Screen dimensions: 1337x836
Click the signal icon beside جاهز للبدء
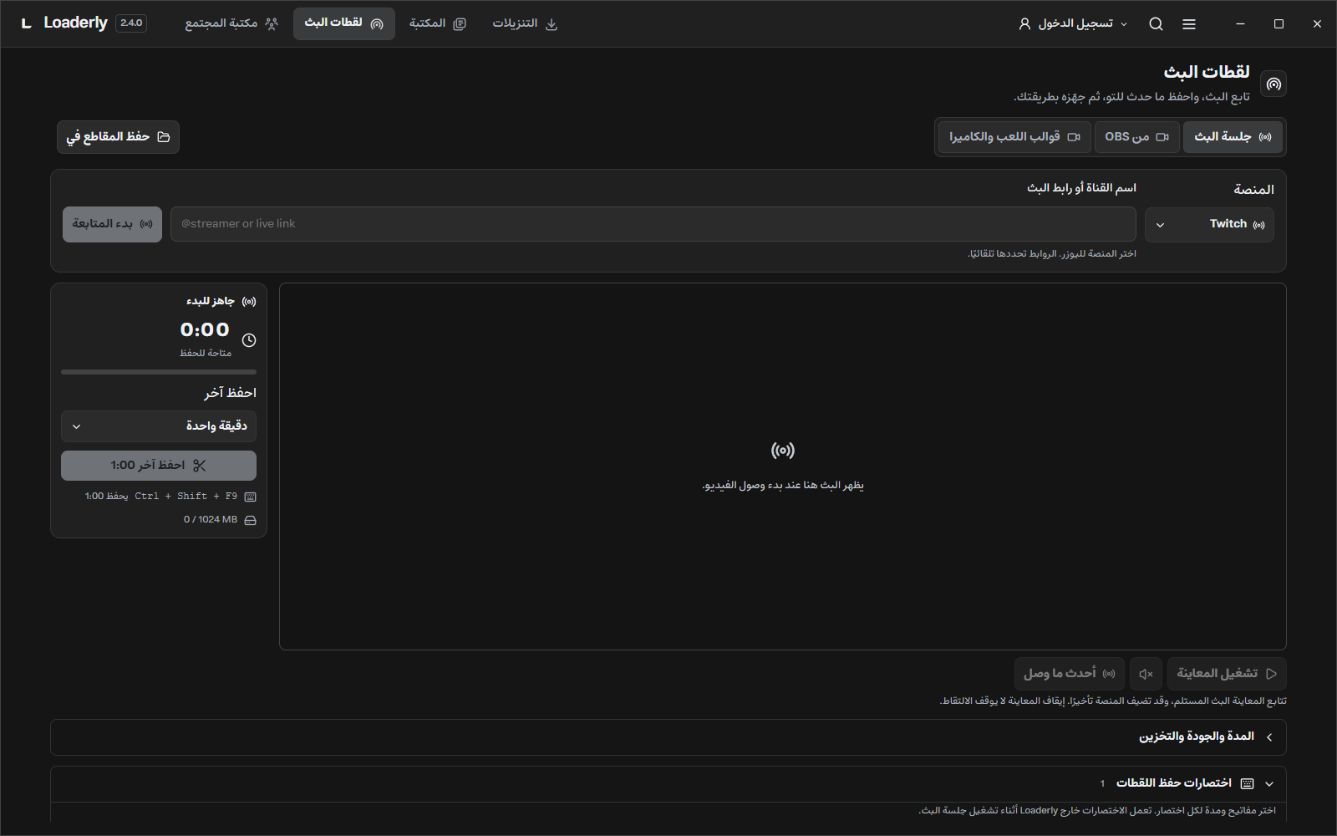(249, 301)
